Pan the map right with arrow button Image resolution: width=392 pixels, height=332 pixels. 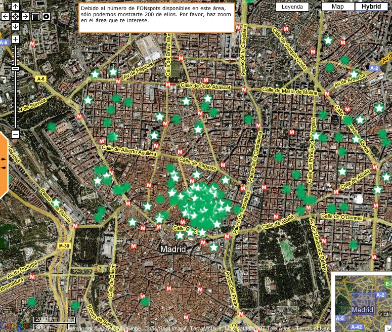tap(25, 16)
